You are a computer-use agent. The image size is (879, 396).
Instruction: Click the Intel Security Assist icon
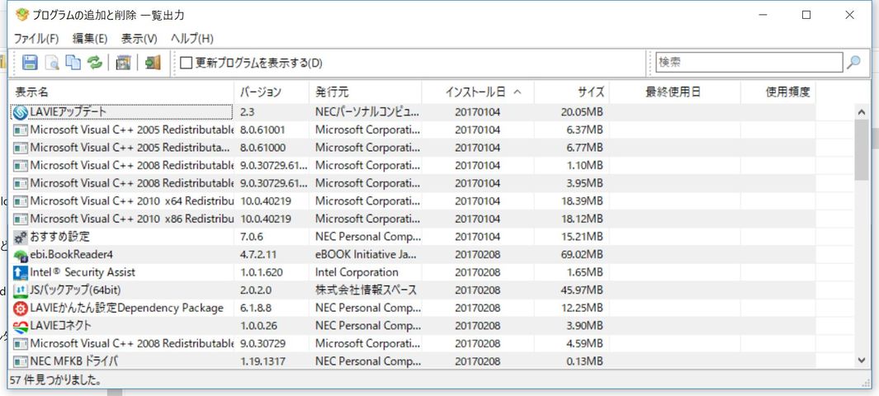click(x=21, y=273)
